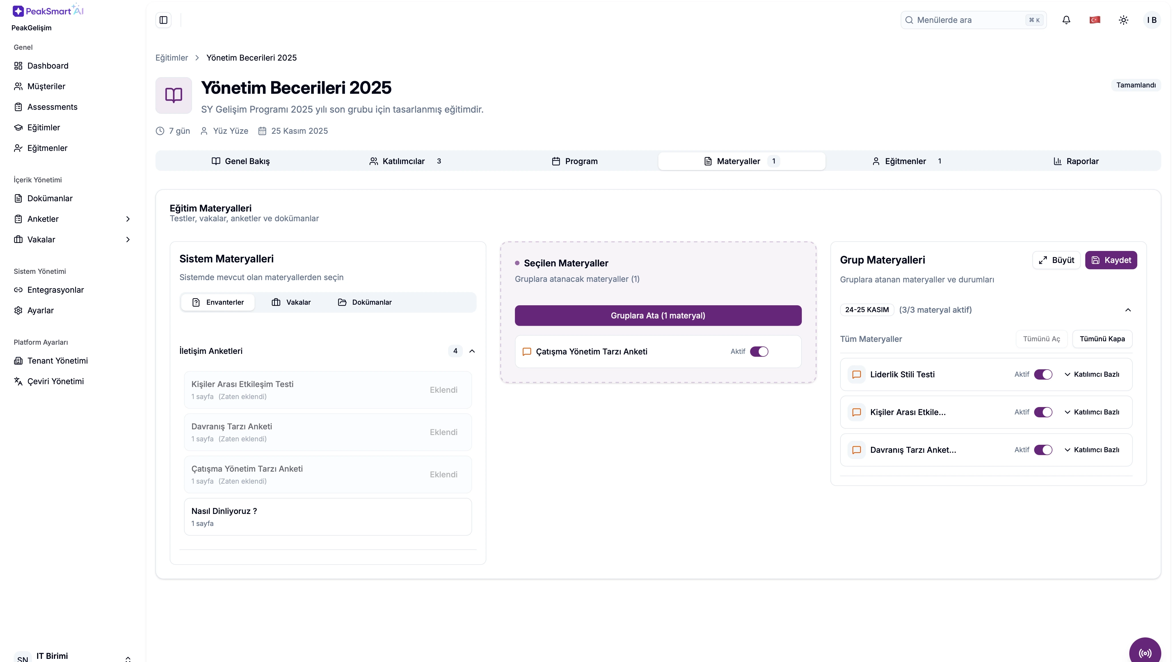
Task: Open Katılımcı Bazlı dropdown for Liderlik Stili Testi
Action: point(1092,374)
